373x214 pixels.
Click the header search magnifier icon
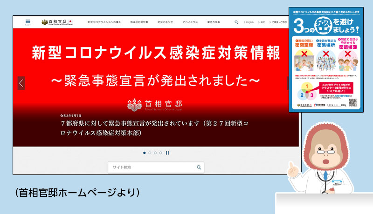(x=236, y=22)
